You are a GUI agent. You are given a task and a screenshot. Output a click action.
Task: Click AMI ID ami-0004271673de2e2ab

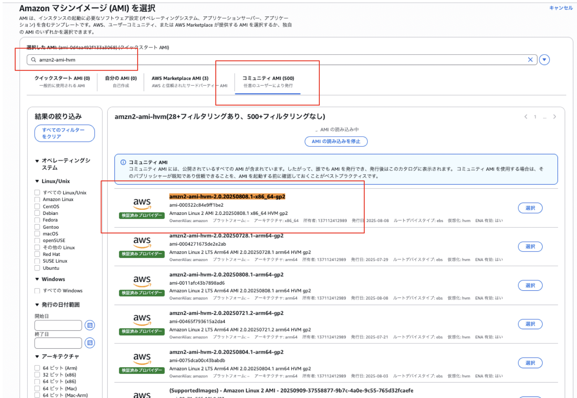[198, 244]
